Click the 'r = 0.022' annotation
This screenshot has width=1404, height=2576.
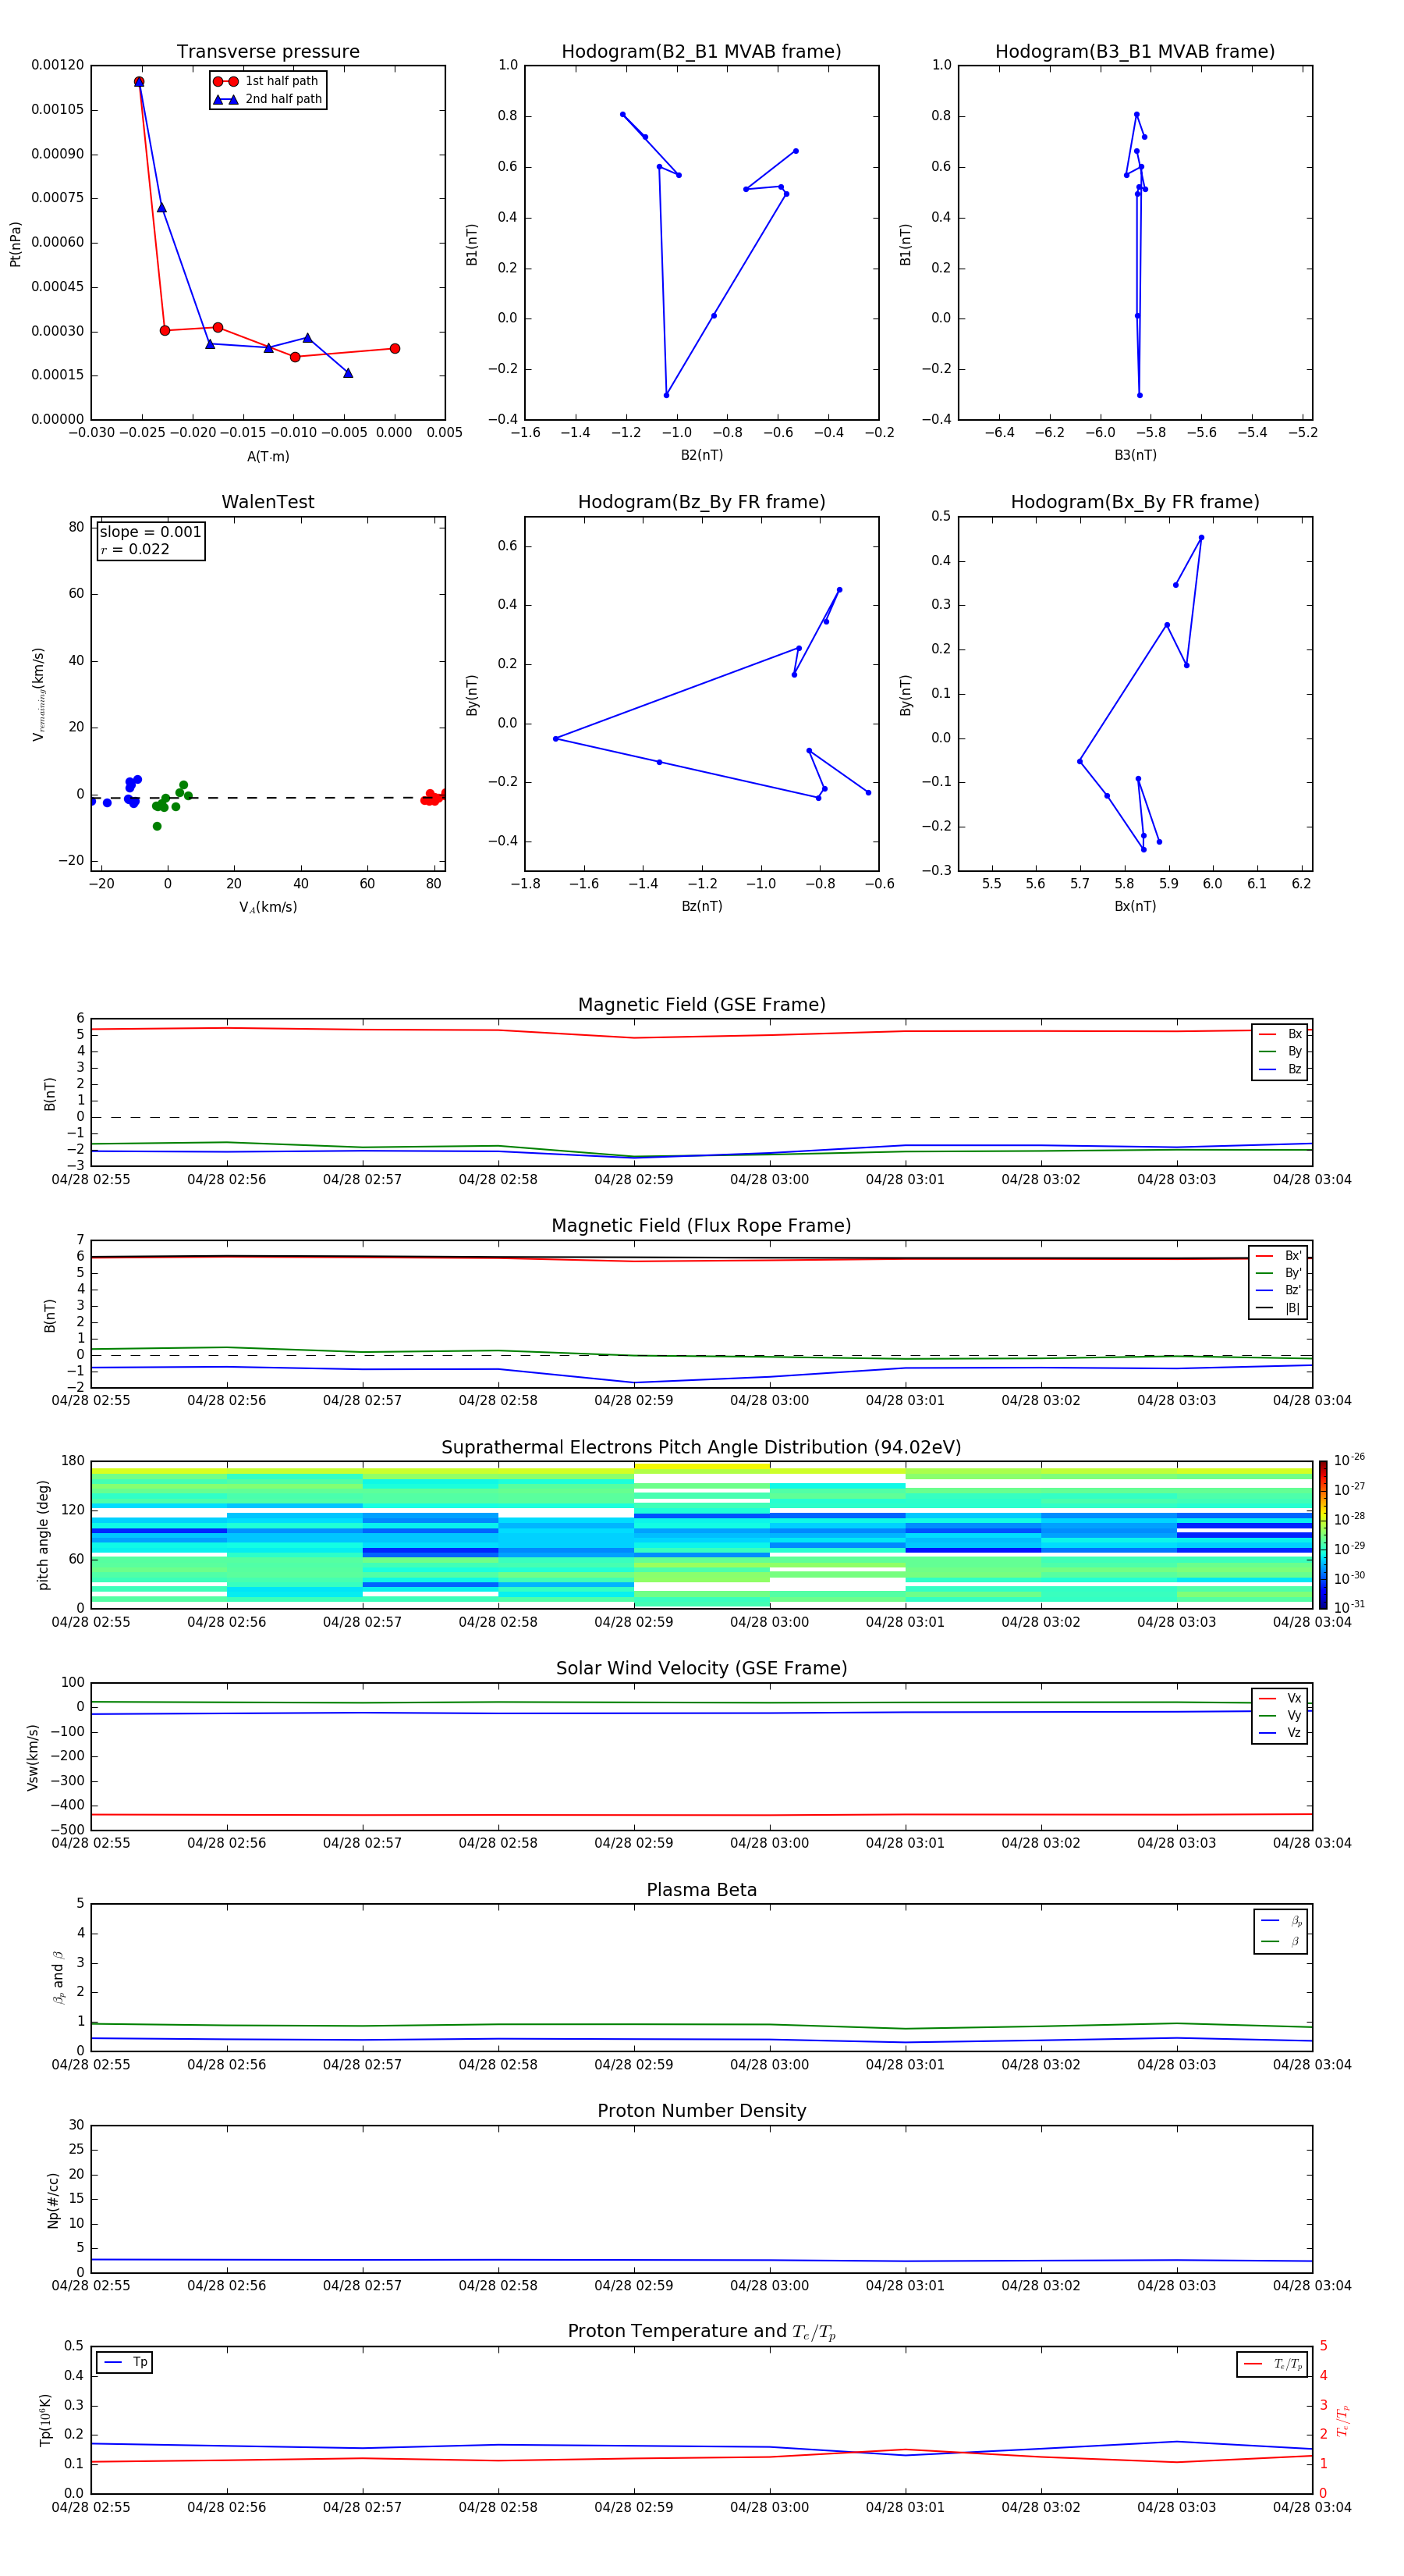pos(135,549)
